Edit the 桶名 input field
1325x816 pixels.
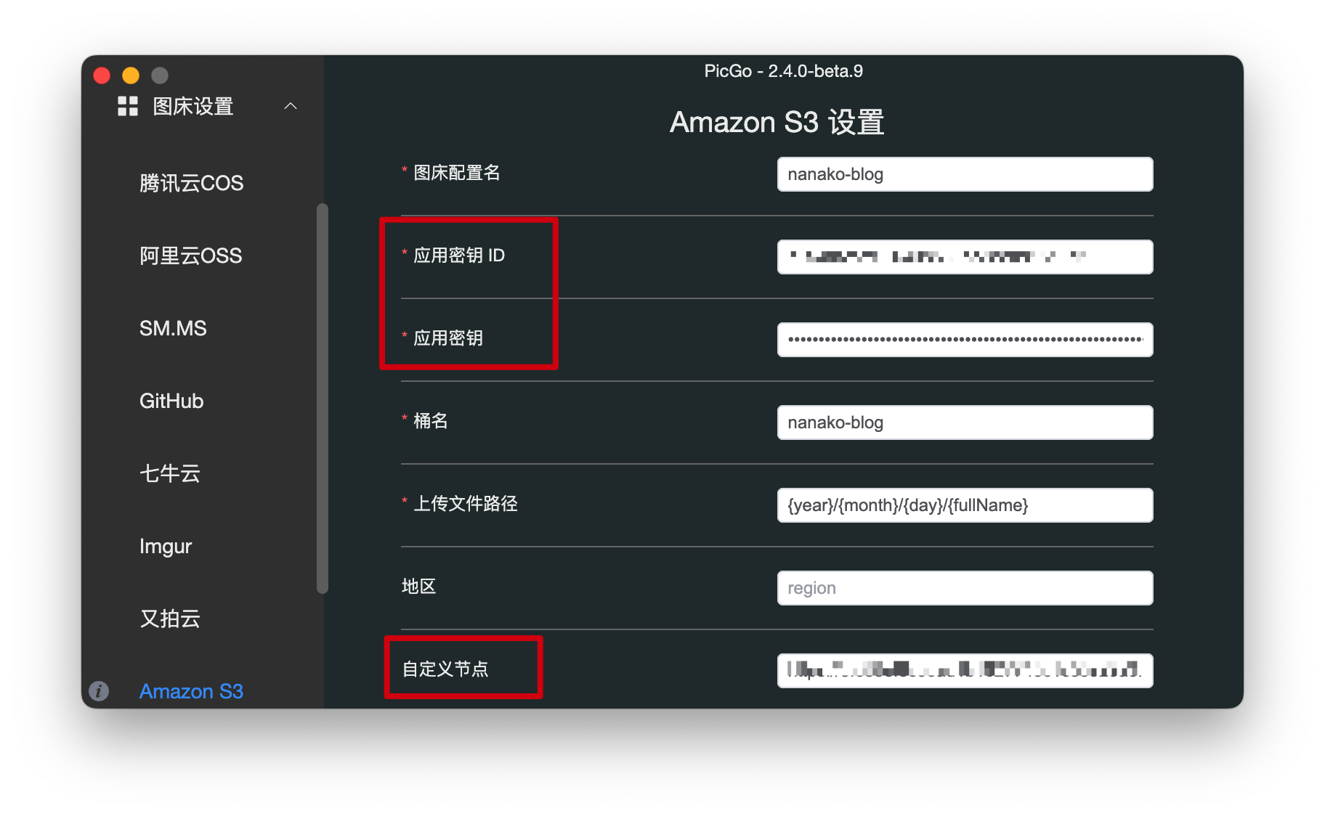pos(965,423)
